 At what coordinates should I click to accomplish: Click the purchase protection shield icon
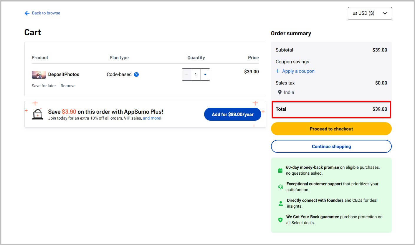click(x=280, y=220)
